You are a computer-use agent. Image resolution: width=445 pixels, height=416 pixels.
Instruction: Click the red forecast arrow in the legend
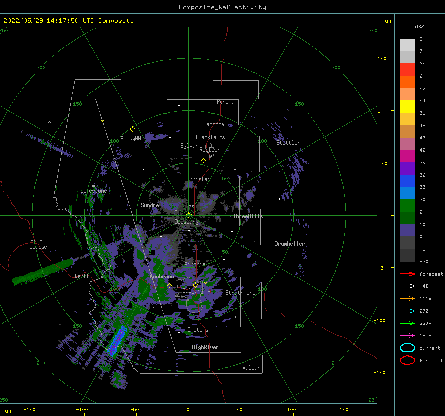[x=407, y=274]
